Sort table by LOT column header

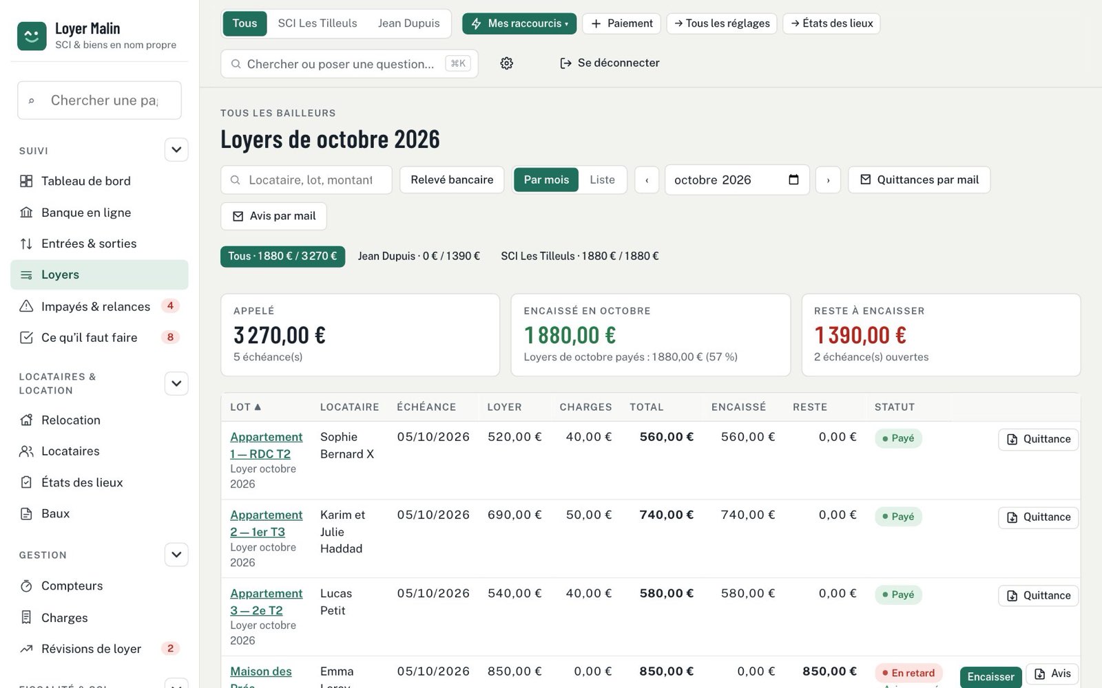pos(246,407)
